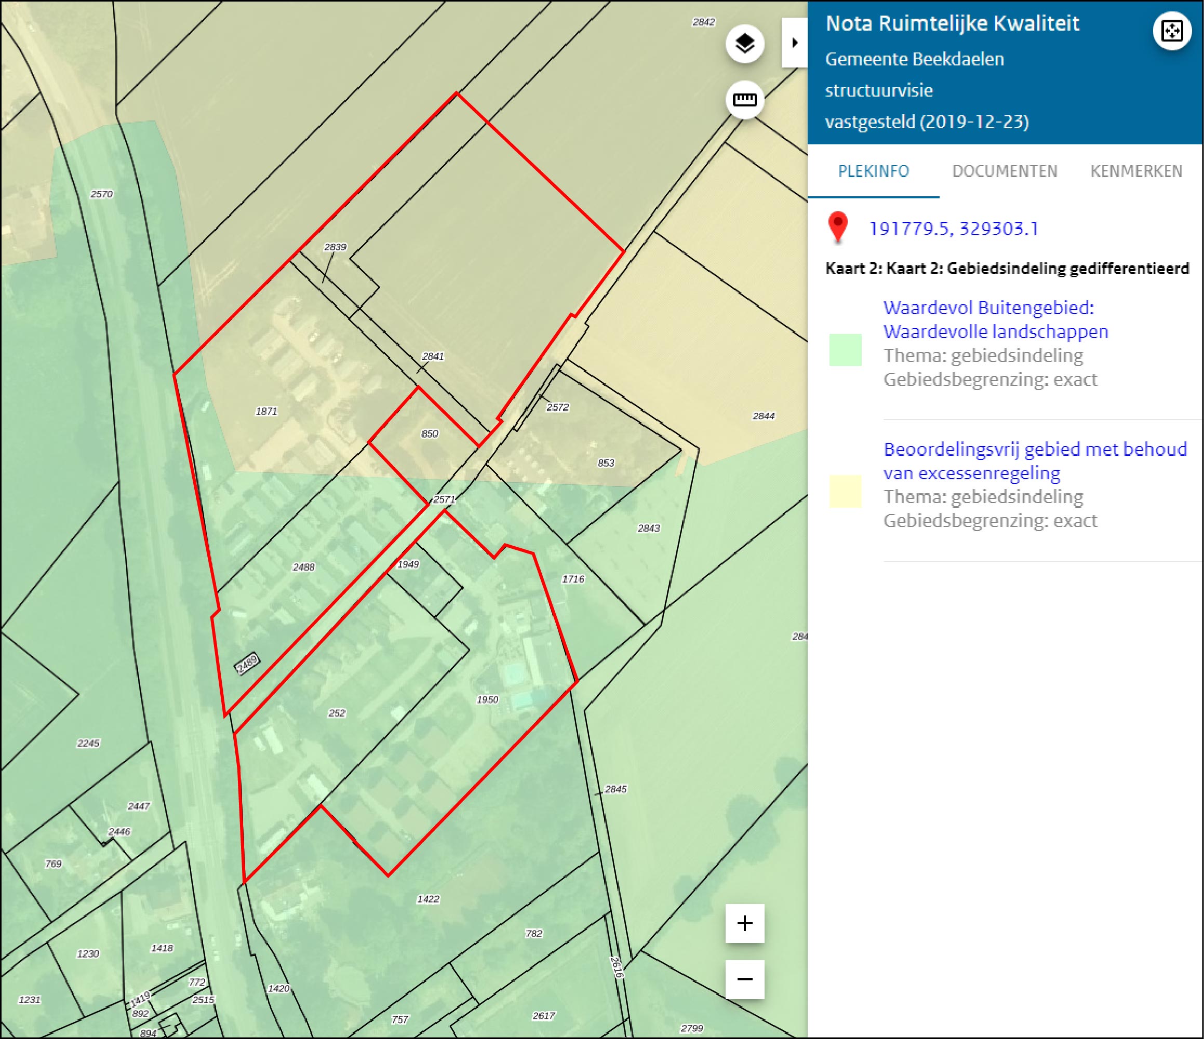The width and height of the screenshot is (1204, 1039).
Task: Open the map layers button
Action: (x=744, y=44)
